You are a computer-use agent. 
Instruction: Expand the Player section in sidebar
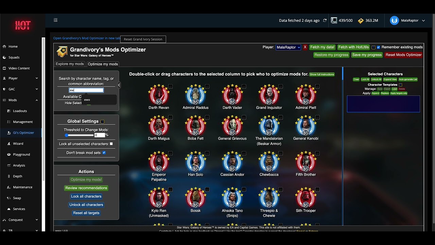37,78
